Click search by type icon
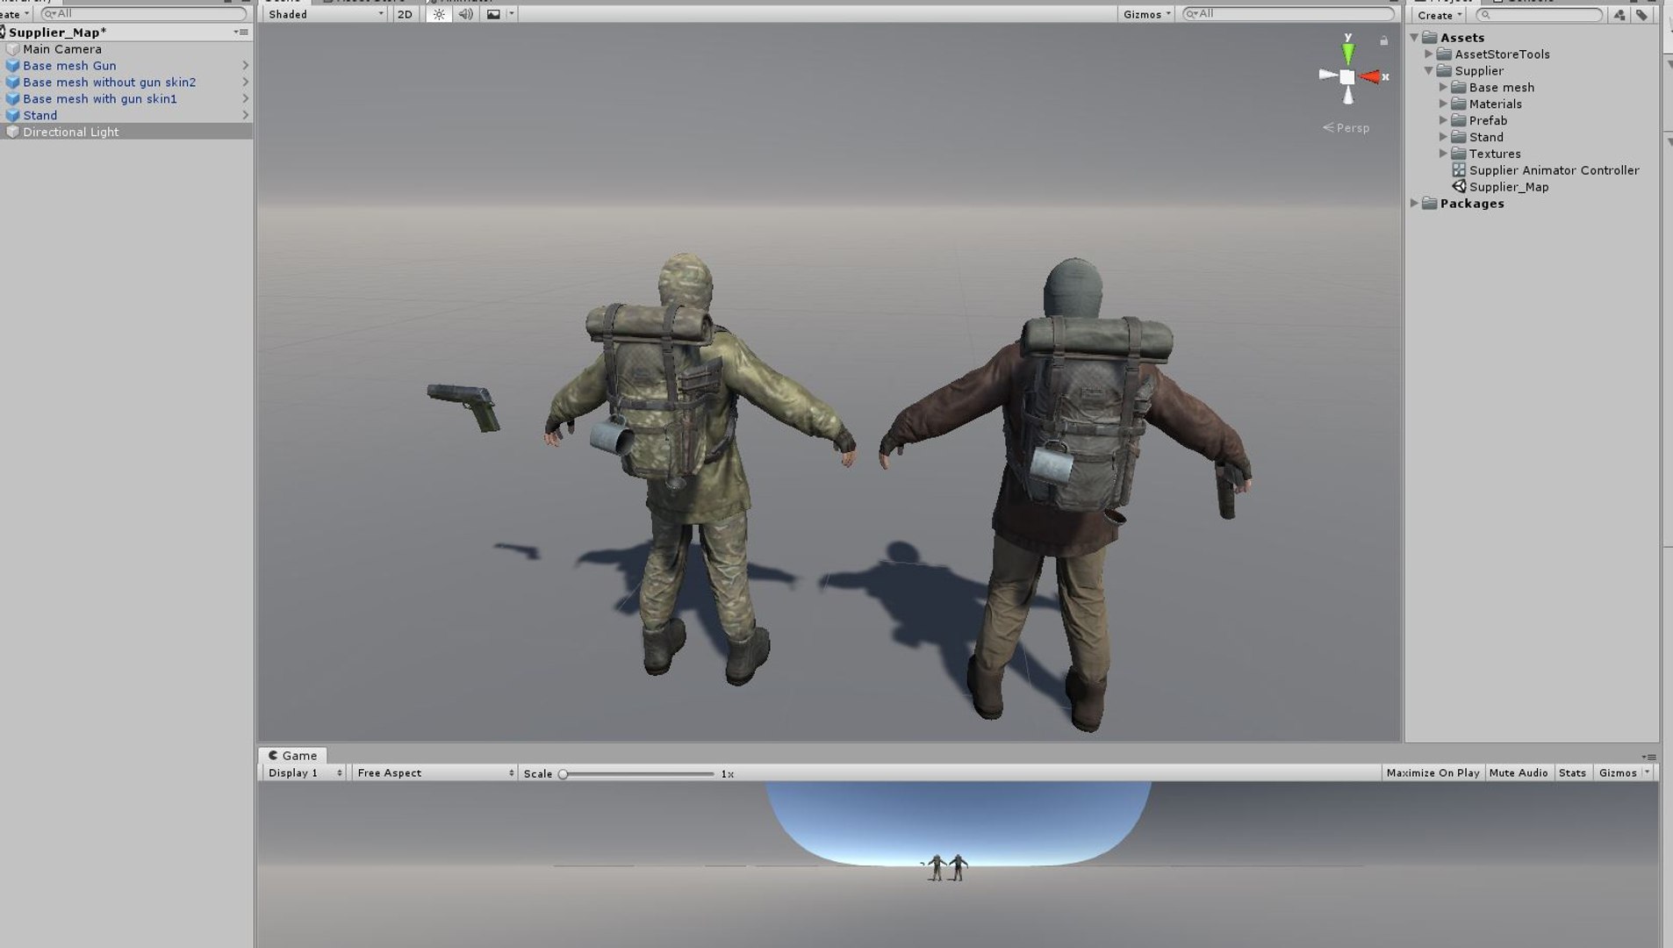The height and width of the screenshot is (948, 1673). click(x=1619, y=15)
